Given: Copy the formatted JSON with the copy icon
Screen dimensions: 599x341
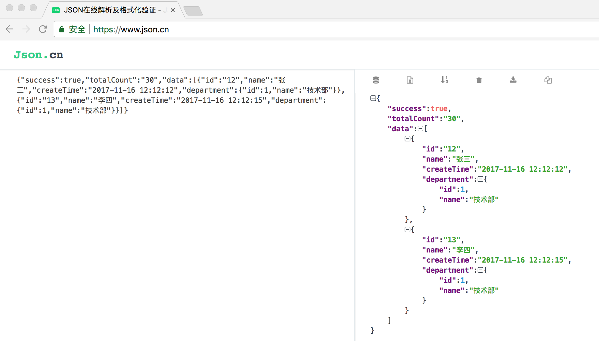Looking at the screenshot, I should (548, 80).
